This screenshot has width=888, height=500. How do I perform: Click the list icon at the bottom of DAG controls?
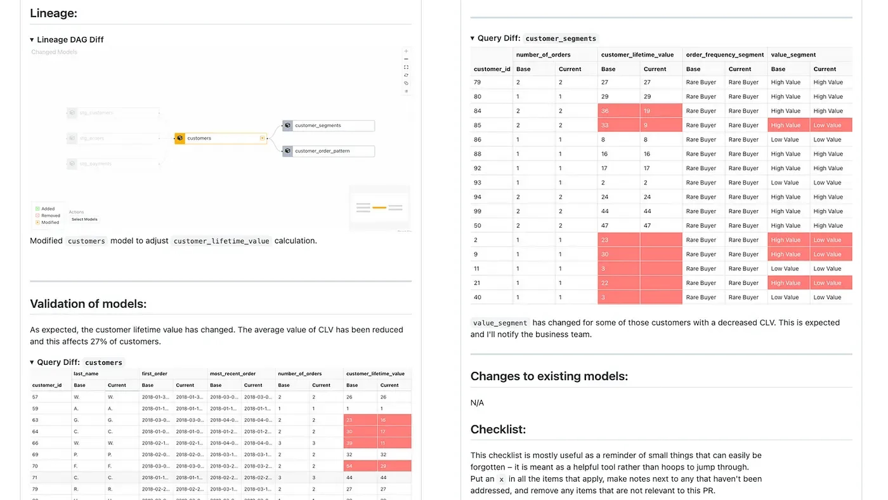pos(407,91)
